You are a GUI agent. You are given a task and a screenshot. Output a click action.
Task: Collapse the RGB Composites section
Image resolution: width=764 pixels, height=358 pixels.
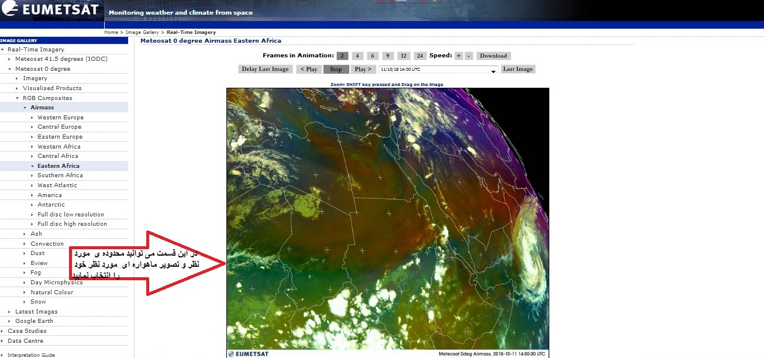click(18, 98)
